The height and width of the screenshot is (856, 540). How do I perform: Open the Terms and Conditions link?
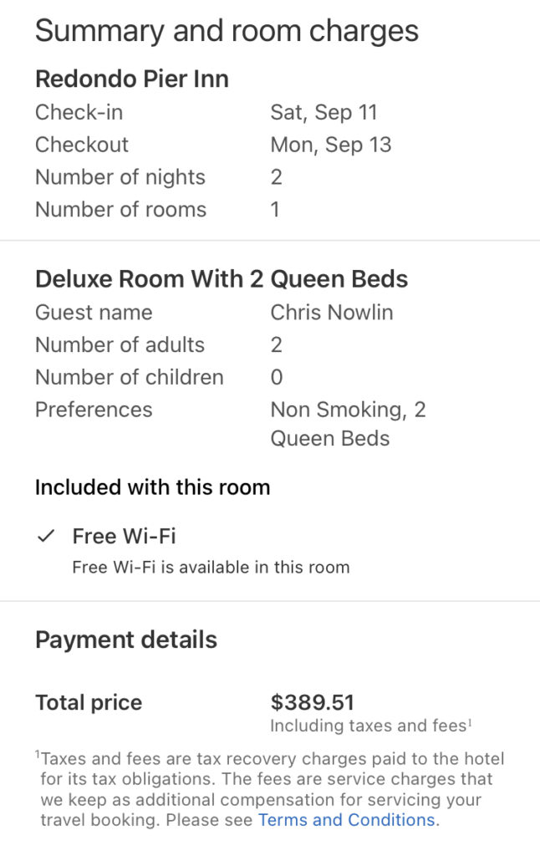(346, 820)
